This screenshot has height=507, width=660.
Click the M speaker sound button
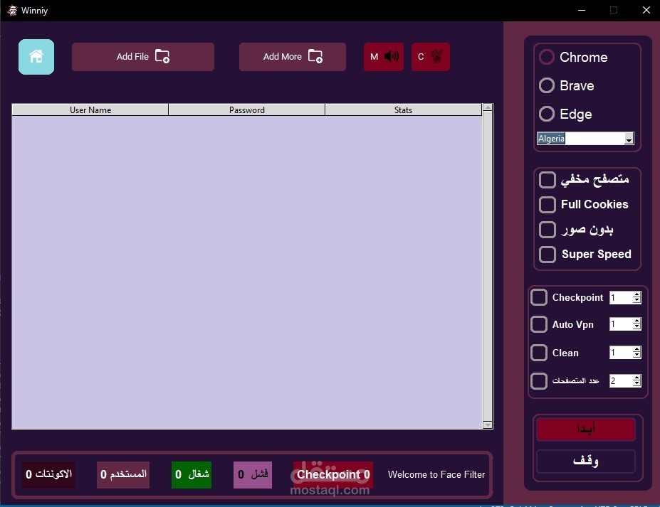coord(384,57)
